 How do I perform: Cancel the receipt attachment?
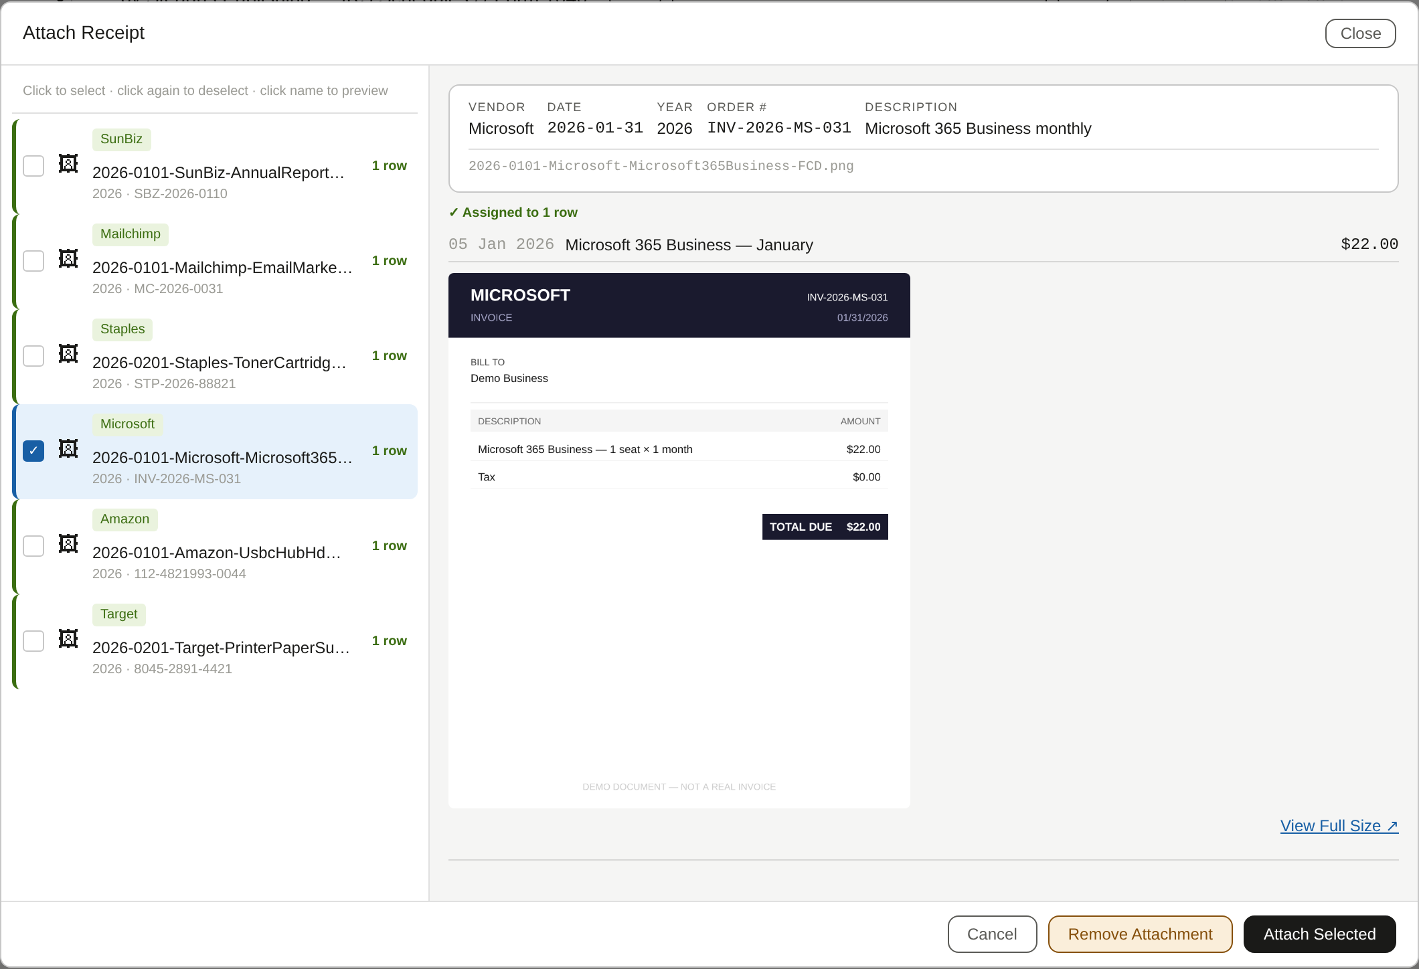(x=992, y=934)
